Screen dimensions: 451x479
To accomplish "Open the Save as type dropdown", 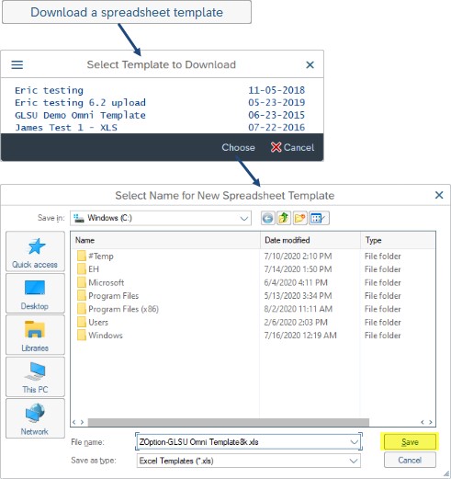I will (354, 461).
